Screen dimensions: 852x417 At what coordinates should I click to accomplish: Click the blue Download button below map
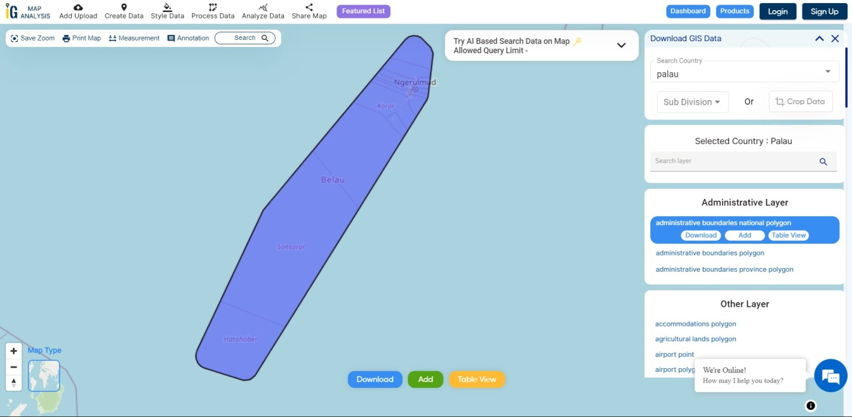click(x=375, y=380)
